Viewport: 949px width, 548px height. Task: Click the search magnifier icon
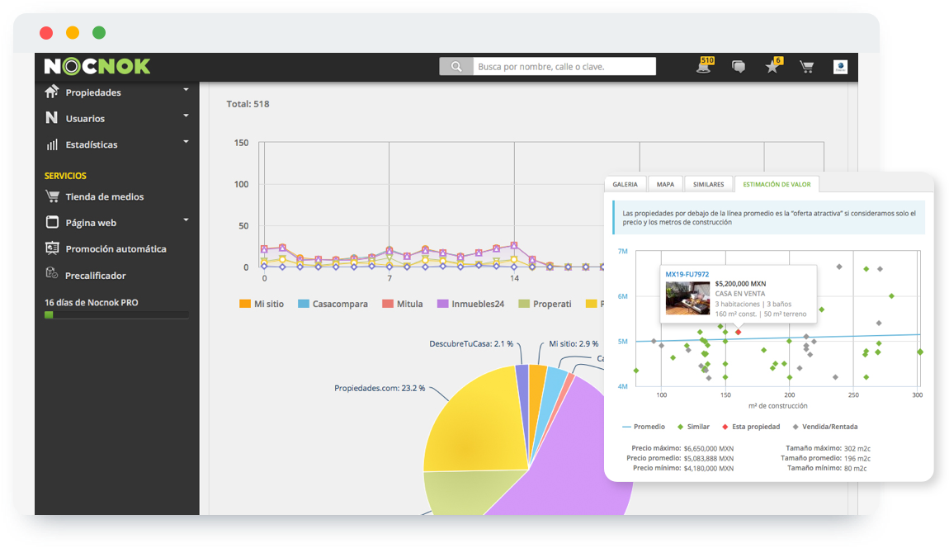[x=456, y=67]
